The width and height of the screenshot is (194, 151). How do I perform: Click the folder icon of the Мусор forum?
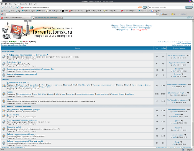(4, 101)
